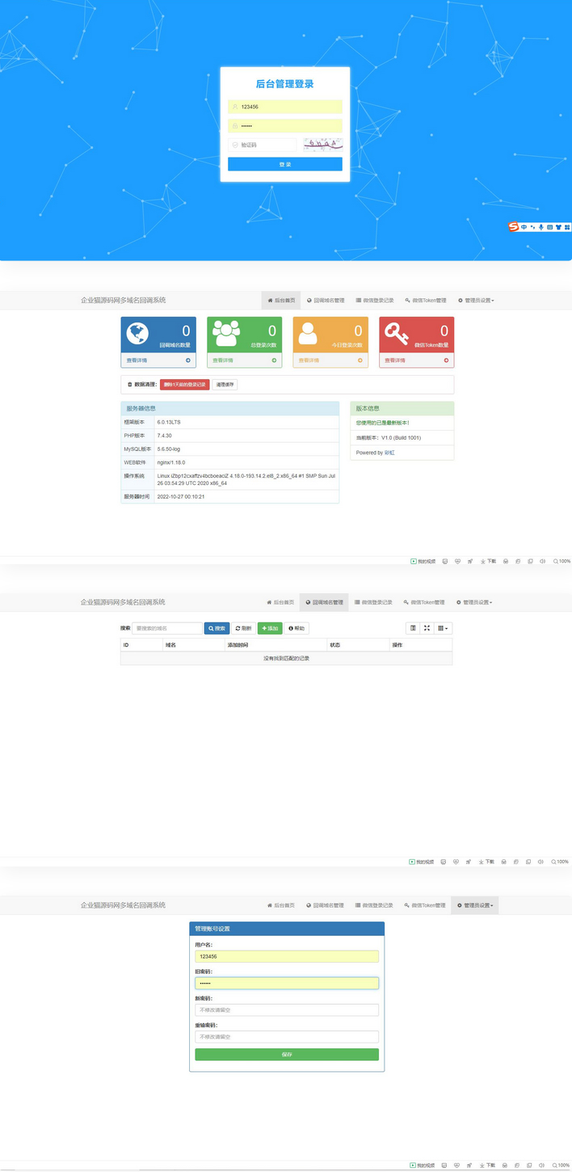Click the Sogou input method S logo
The width and height of the screenshot is (572, 1172).
pyautogui.click(x=513, y=227)
